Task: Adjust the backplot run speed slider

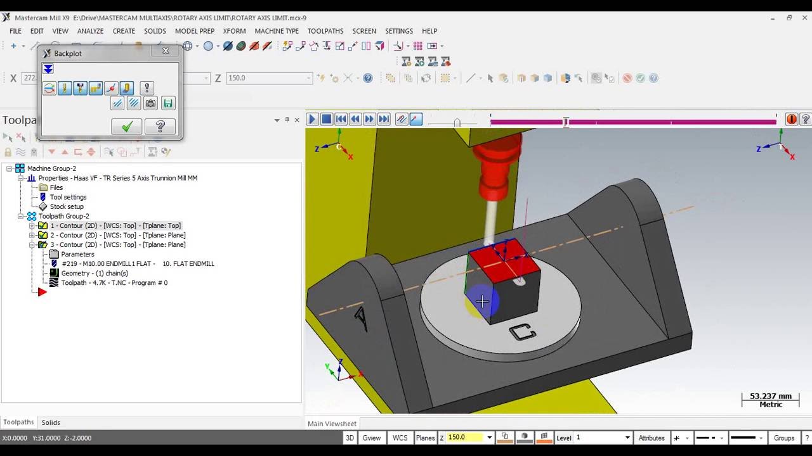Action: click(x=457, y=122)
